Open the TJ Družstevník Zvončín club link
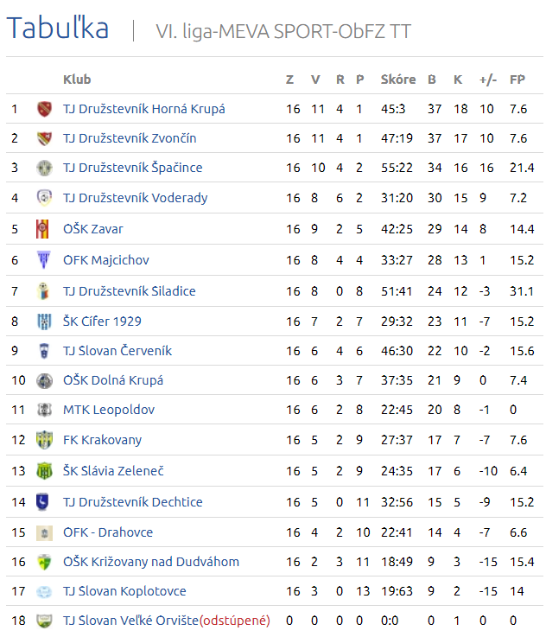Viewport: 546px width, 637px height. click(130, 138)
